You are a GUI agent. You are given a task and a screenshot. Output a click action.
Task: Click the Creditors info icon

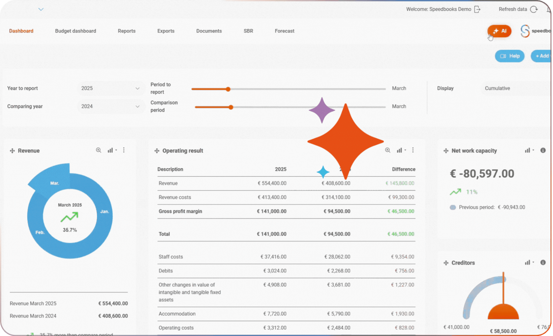(x=543, y=262)
